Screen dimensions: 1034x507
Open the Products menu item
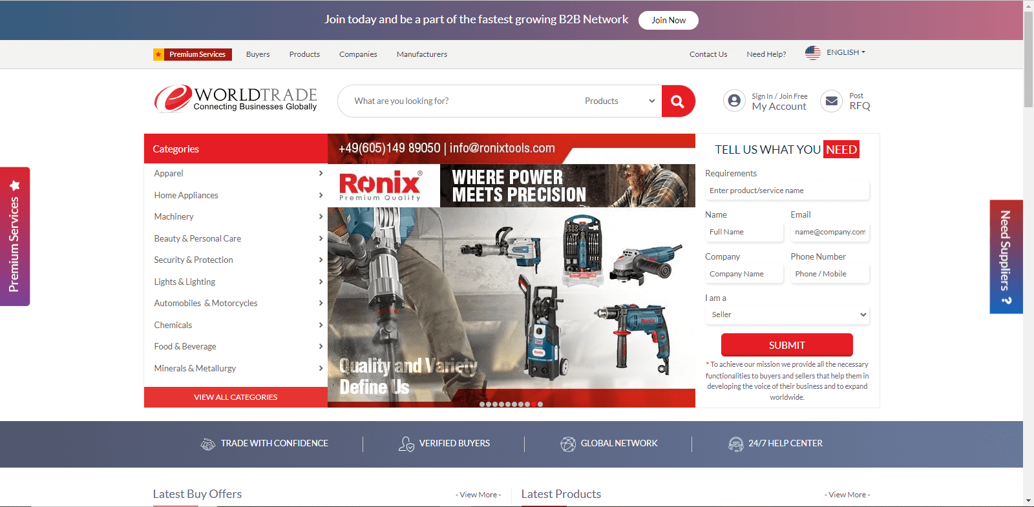pyautogui.click(x=304, y=54)
